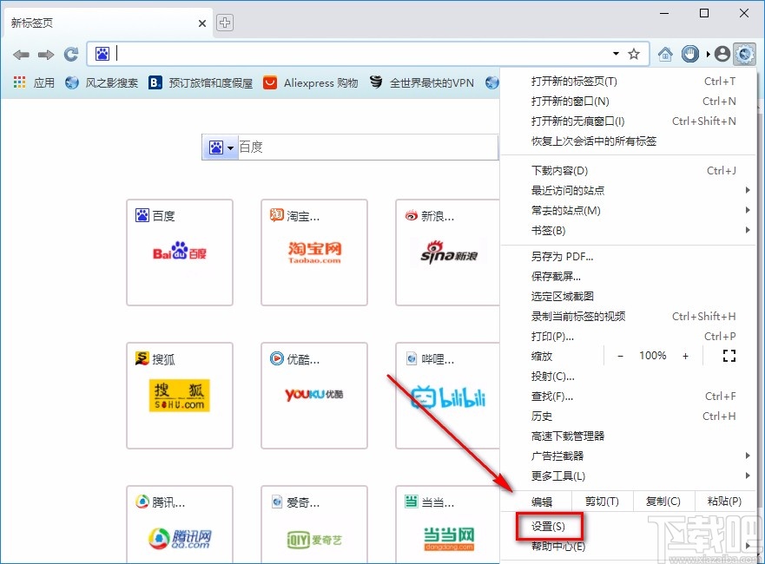Choose 打开新的窗口(N) from menu
Screen dimensions: 765x564
[x=629, y=102]
